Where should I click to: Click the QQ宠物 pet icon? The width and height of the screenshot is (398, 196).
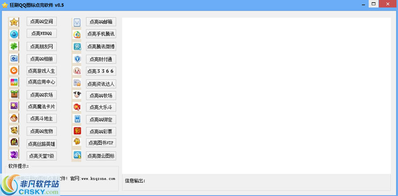click(14, 130)
